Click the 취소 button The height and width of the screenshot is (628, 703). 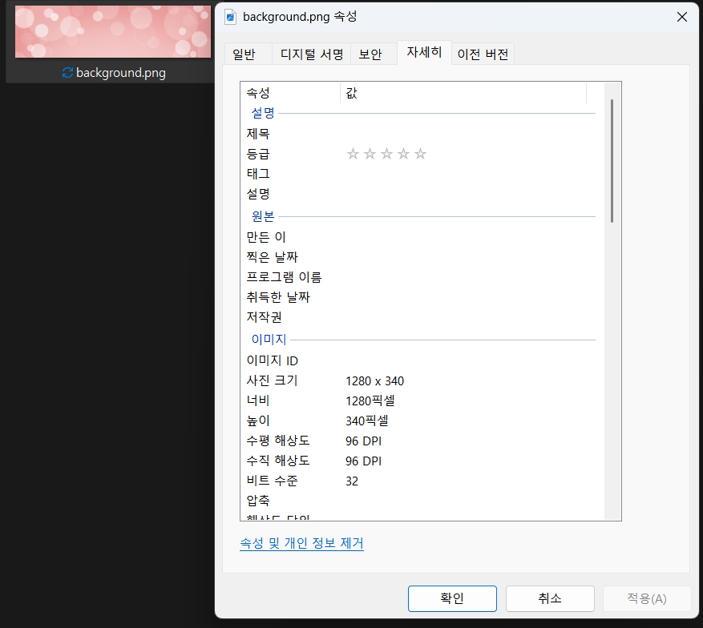(x=550, y=598)
